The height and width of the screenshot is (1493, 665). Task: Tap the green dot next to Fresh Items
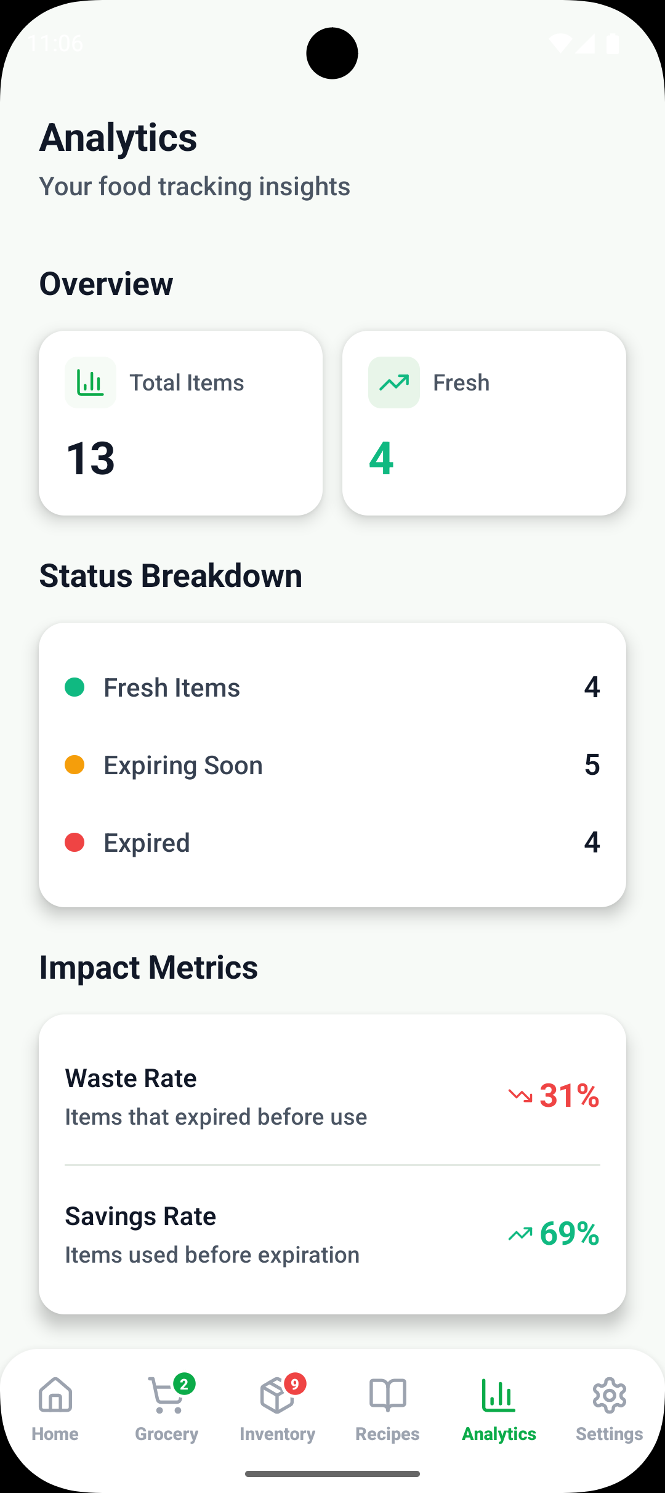[75, 687]
